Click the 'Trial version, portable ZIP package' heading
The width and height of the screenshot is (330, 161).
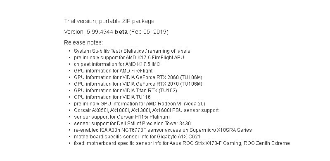pos(109,21)
